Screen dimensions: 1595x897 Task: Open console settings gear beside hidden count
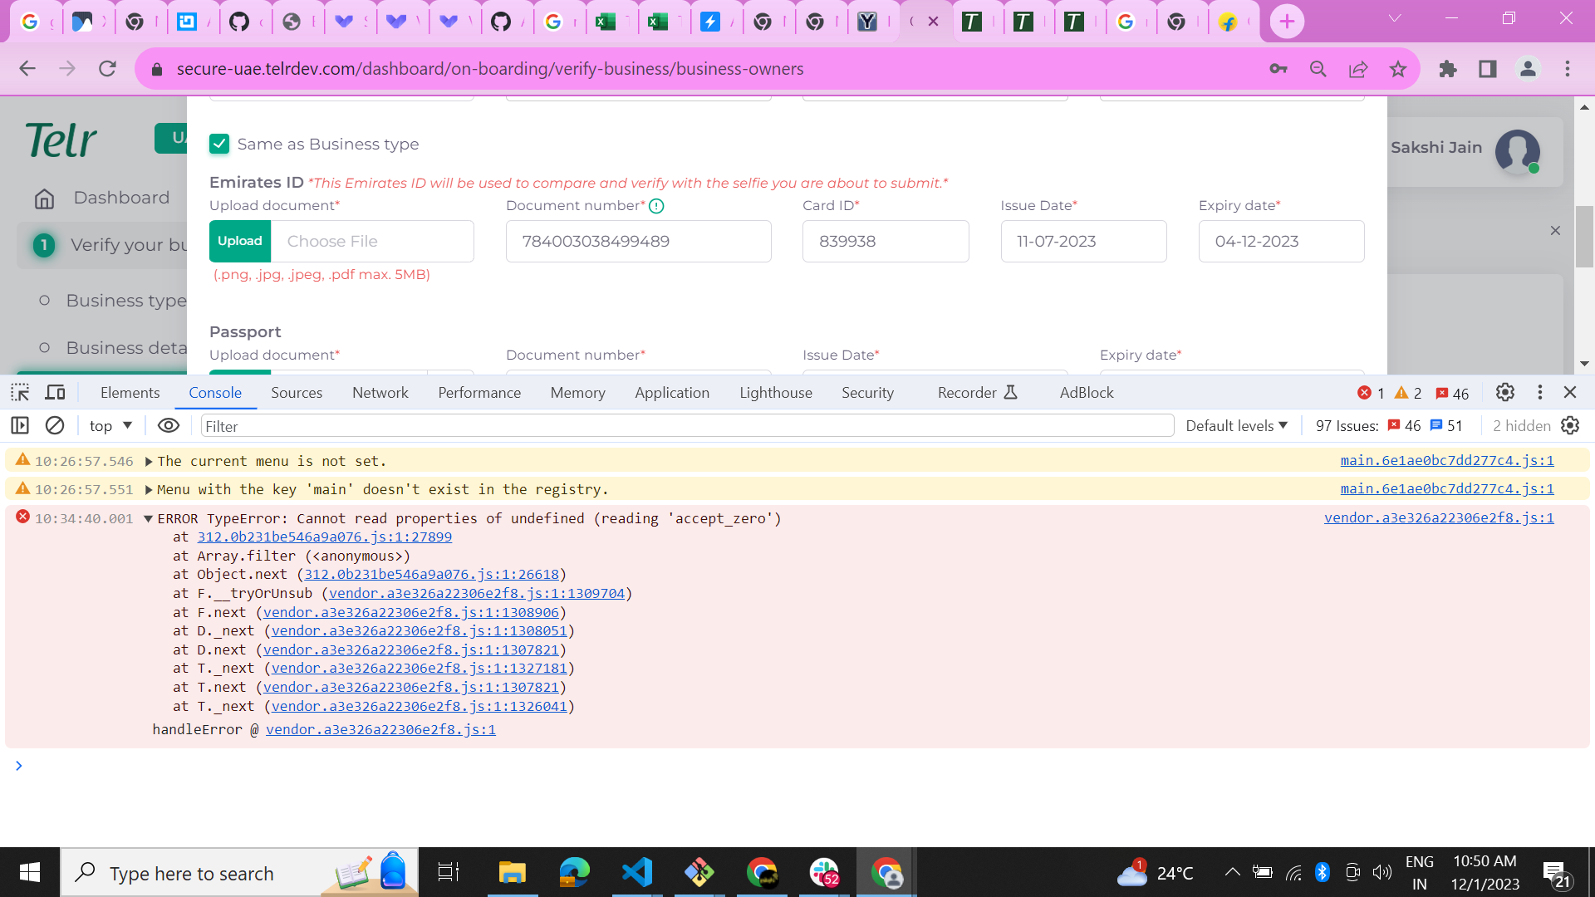pyautogui.click(x=1570, y=425)
